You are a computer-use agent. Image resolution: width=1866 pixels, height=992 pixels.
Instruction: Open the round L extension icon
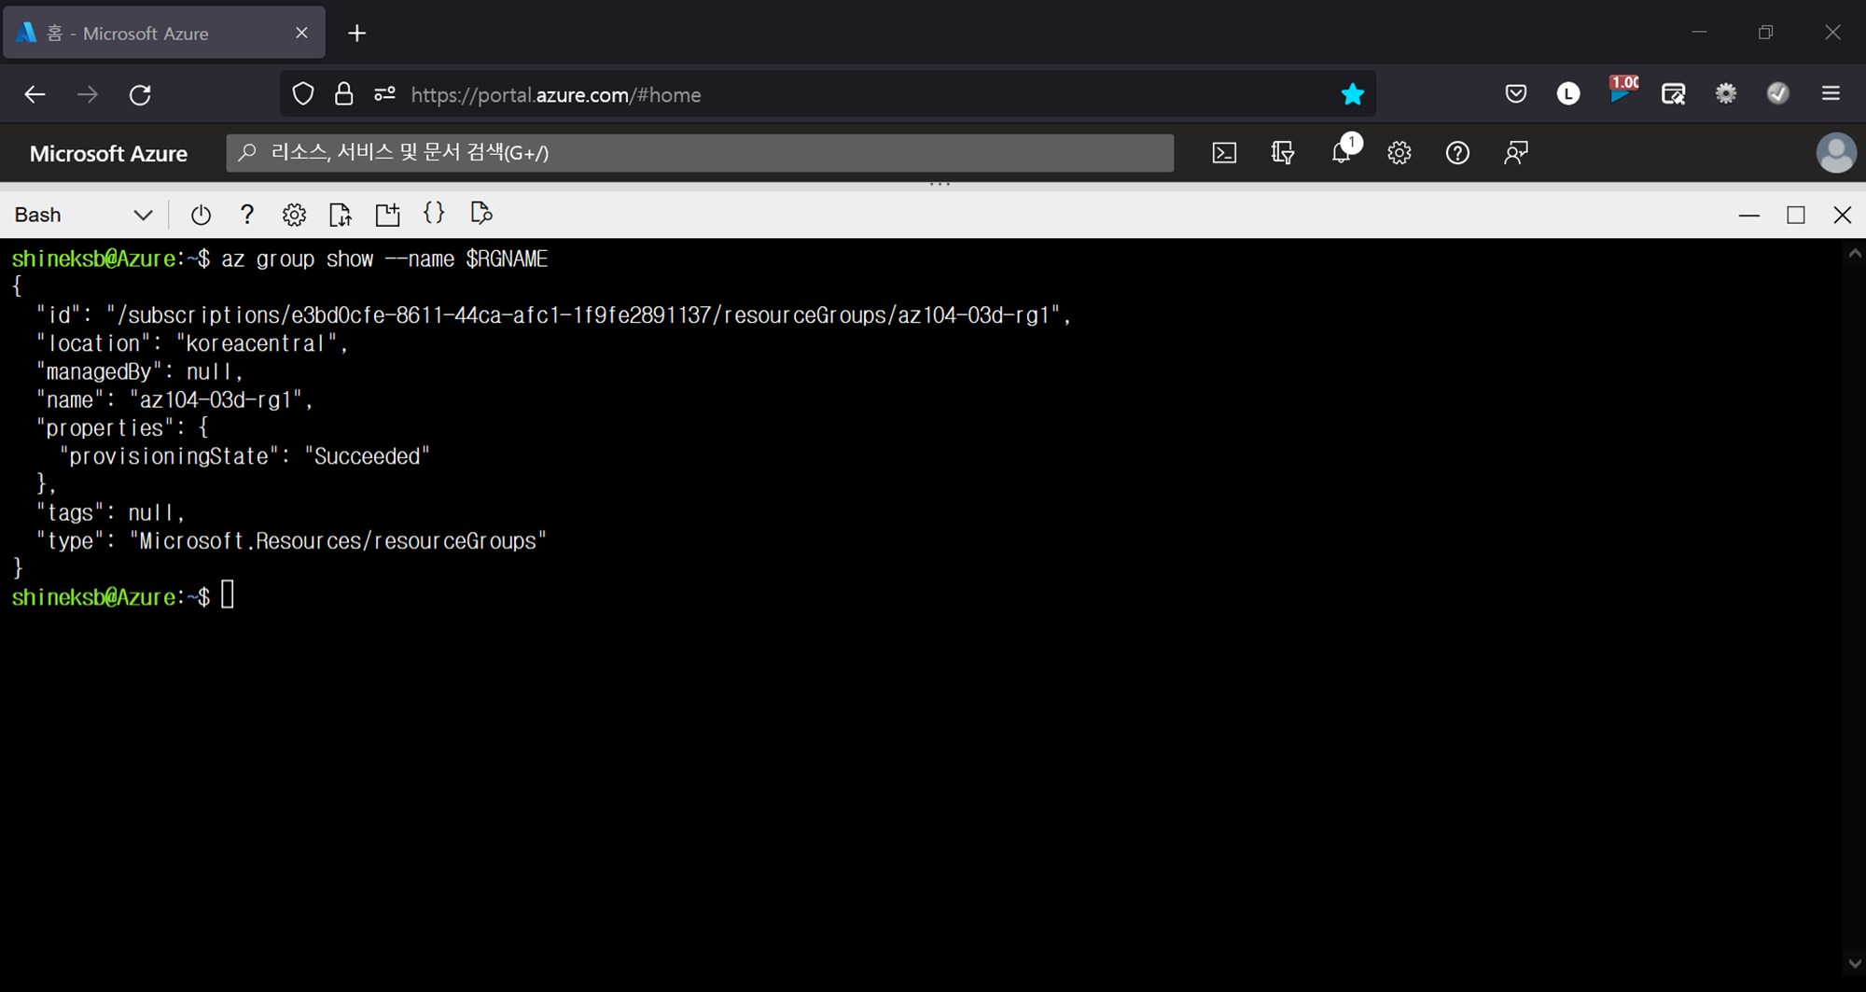pos(1568,94)
